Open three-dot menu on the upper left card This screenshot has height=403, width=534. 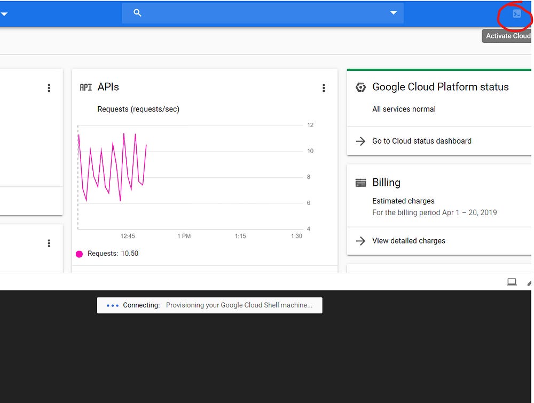[49, 88]
